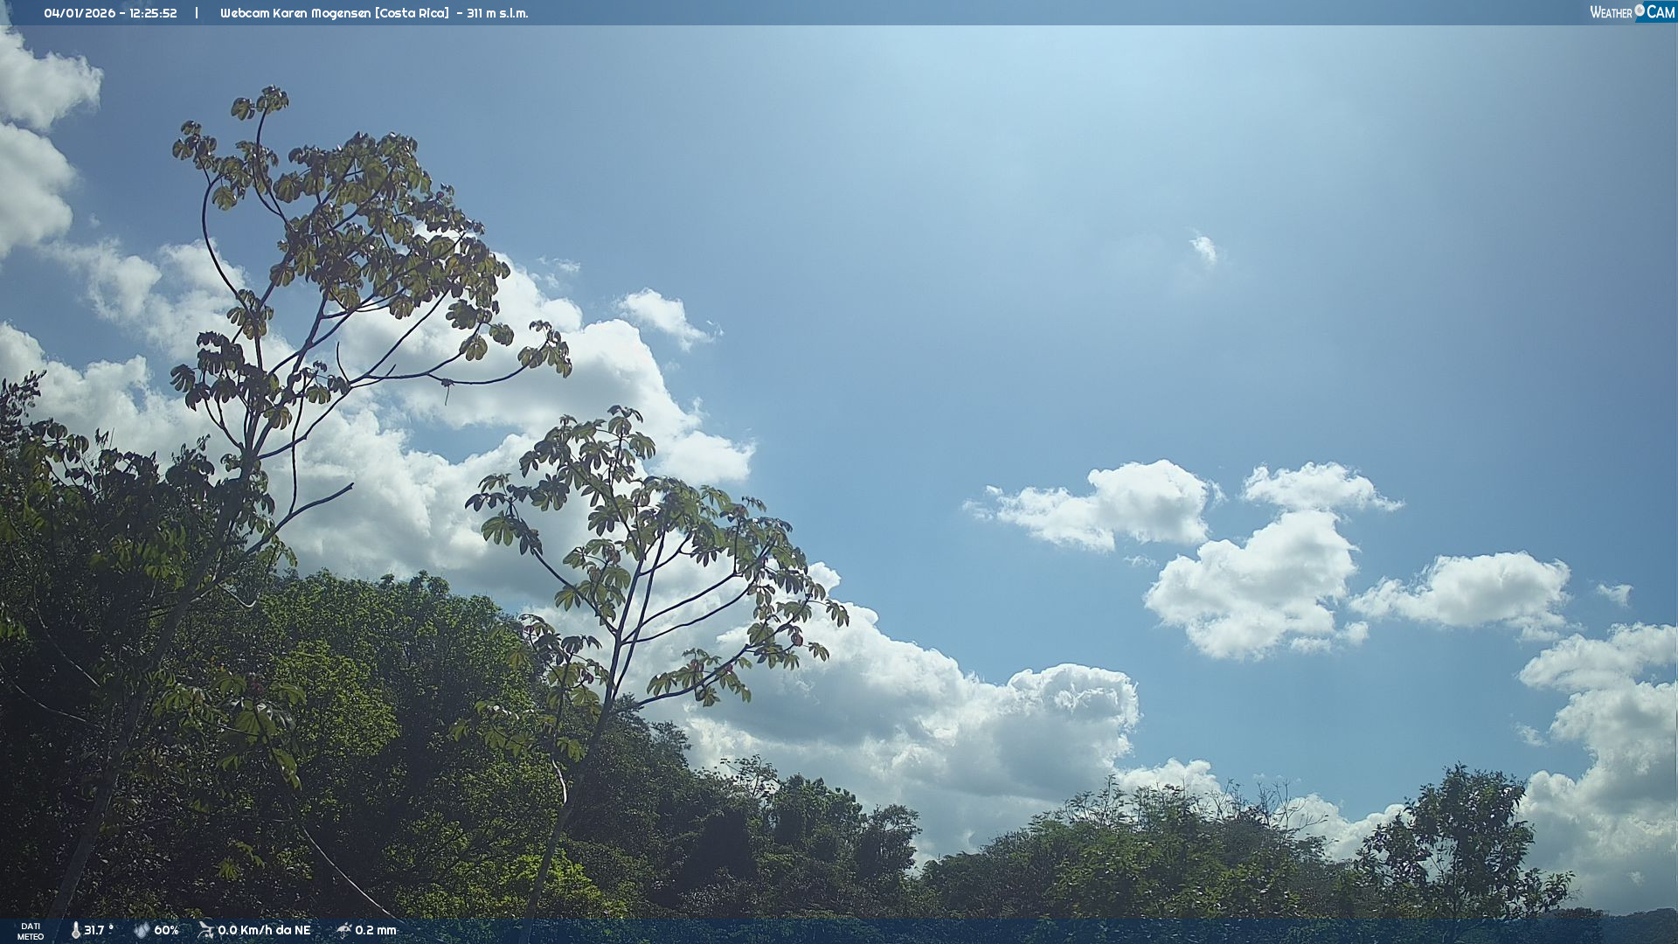Click the rain umbrella precipitation icon
Image resolution: width=1678 pixels, height=944 pixels.
click(344, 930)
